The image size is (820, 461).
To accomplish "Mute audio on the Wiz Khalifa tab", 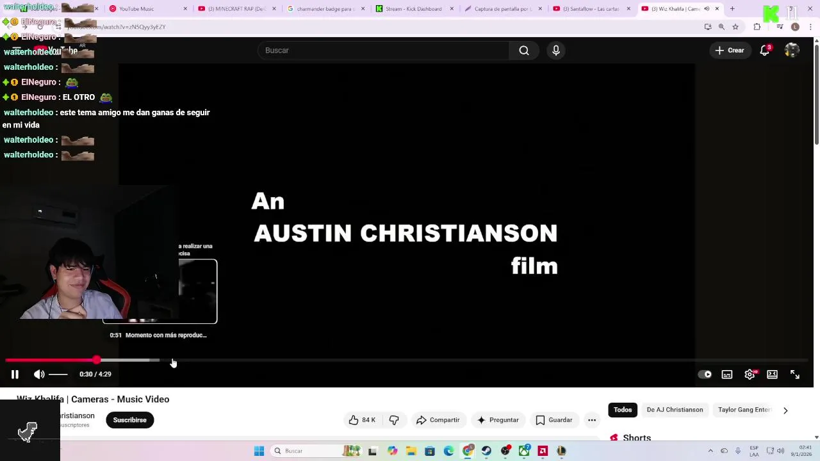I will click(707, 9).
